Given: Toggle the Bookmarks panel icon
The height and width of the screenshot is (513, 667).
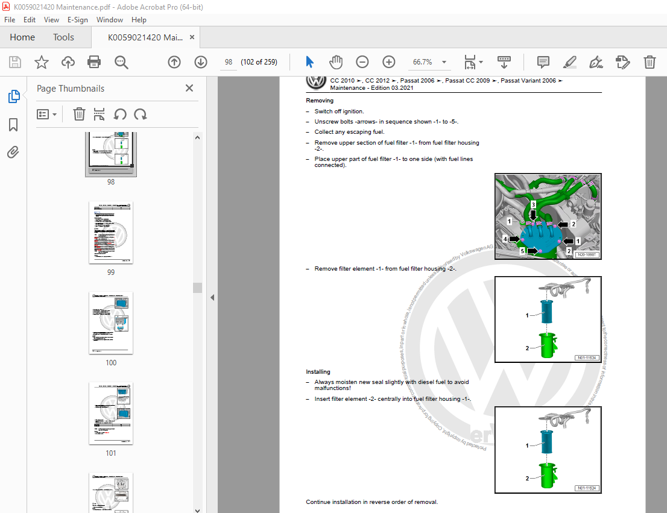Looking at the screenshot, I should point(13,125).
